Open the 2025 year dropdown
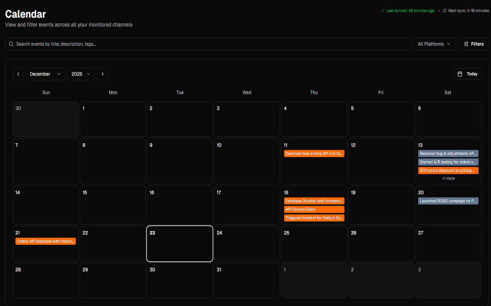This screenshot has height=306, width=491. click(x=81, y=74)
